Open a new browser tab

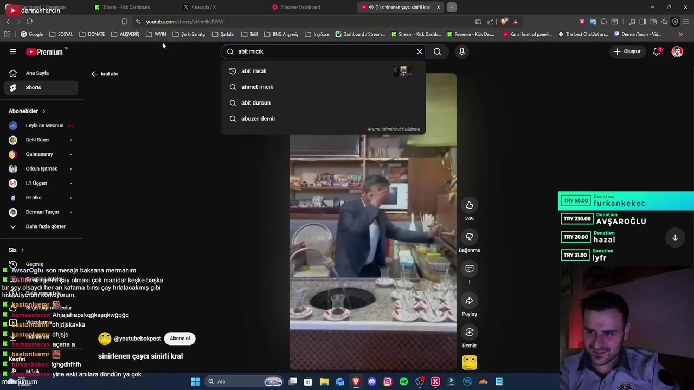point(452,7)
